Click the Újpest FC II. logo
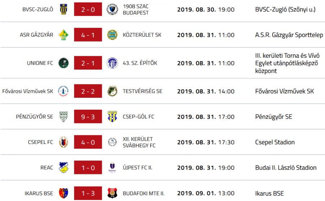Screen dimensions: 325x201 (112, 168)
